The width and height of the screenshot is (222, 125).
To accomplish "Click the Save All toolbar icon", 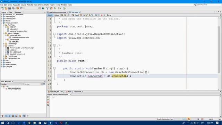I will (13, 8).
